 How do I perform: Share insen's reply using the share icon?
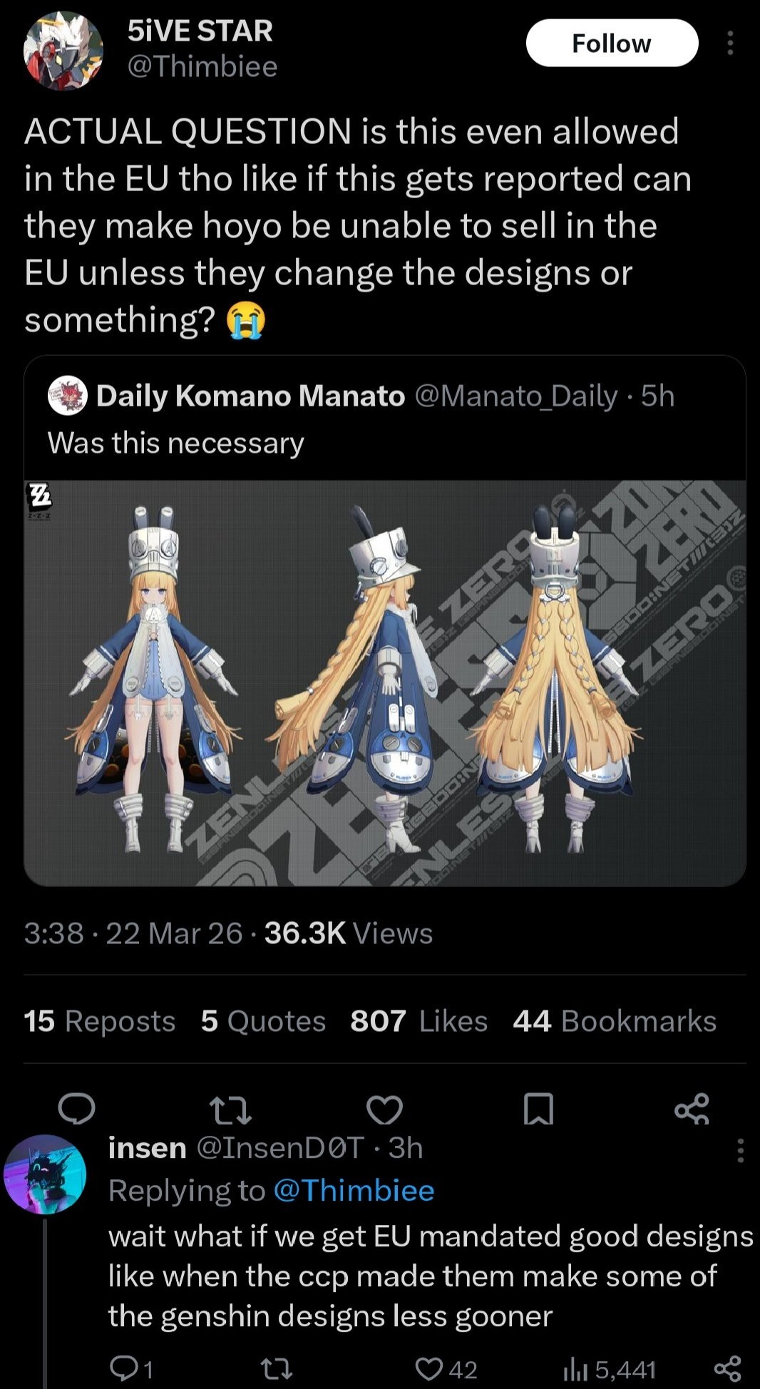[x=728, y=1369]
